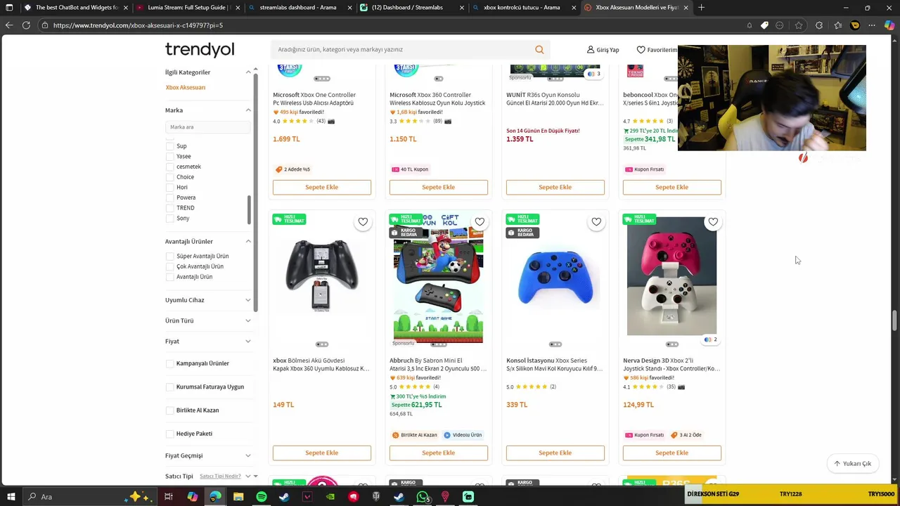Open Task View on the taskbar
Screen dimensions: 900x506
pyautogui.click(x=169, y=497)
